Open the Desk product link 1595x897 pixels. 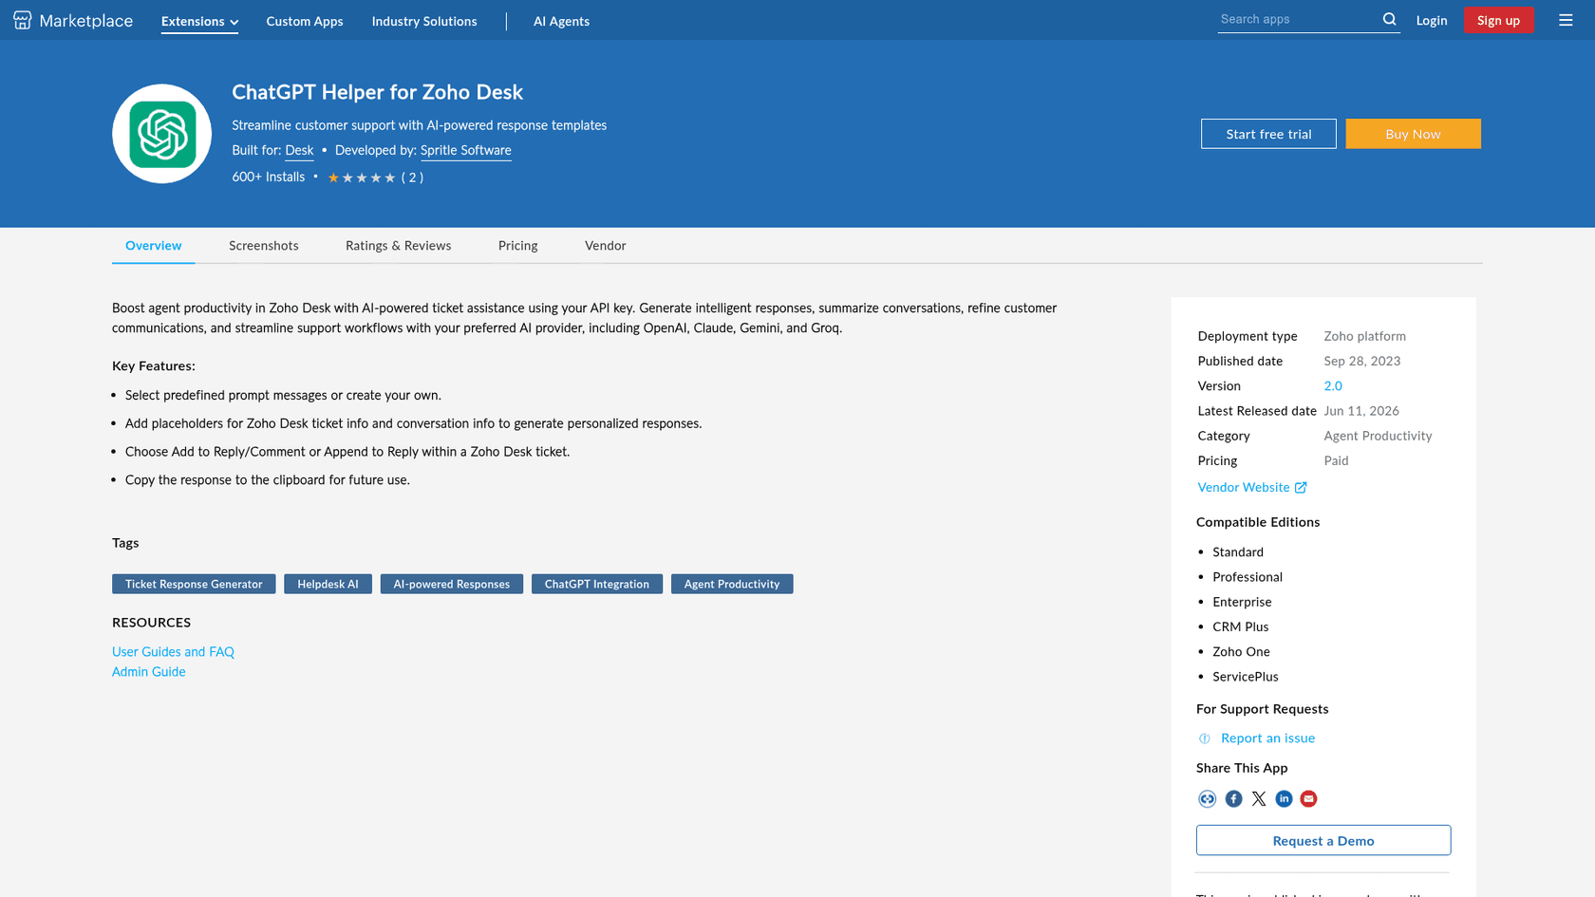[299, 150]
